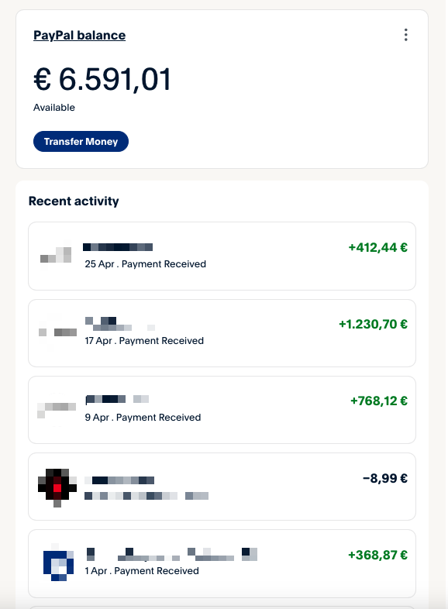This screenshot has width=448, height=609.
Task: Open the PayPal balance link
Action: coord(79,36)
